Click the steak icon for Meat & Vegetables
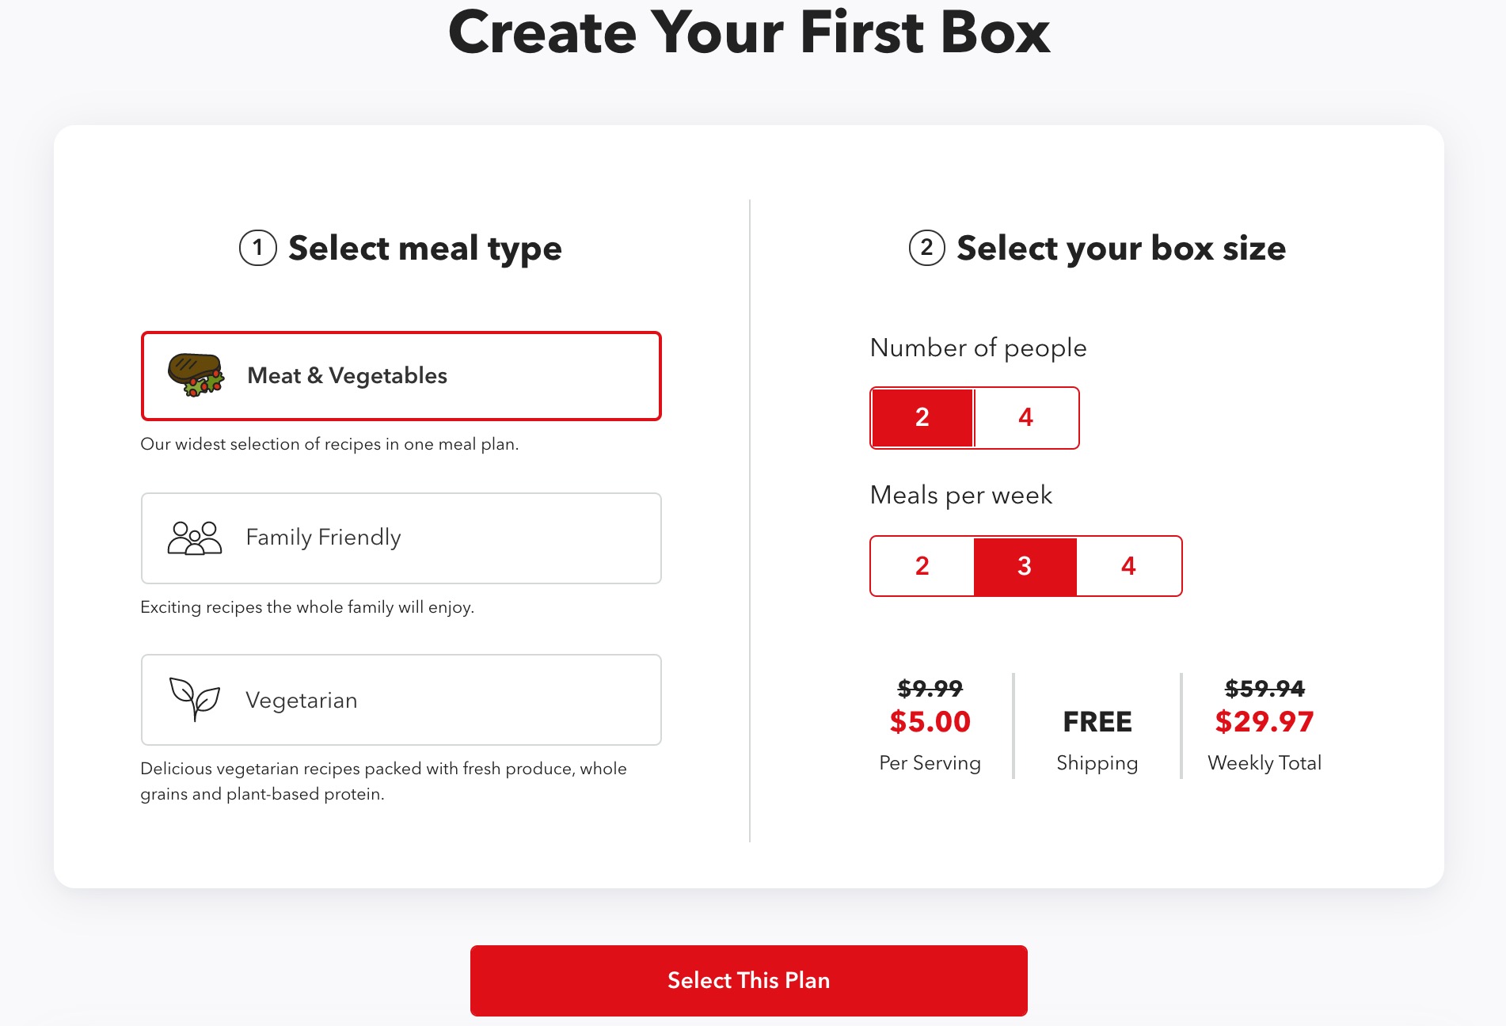The image size is (1506, 1026). pos(196,374)
